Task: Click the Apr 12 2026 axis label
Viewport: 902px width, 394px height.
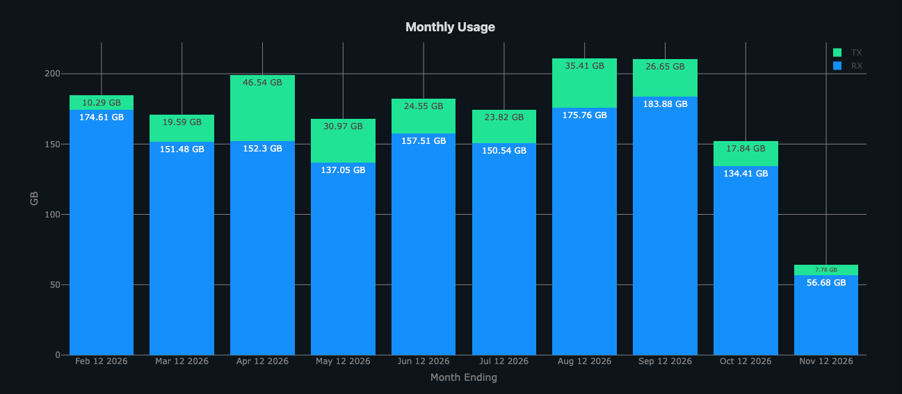Action: (262, 362)
